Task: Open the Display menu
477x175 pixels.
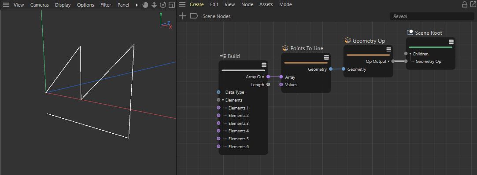Action: coord(63,5)
